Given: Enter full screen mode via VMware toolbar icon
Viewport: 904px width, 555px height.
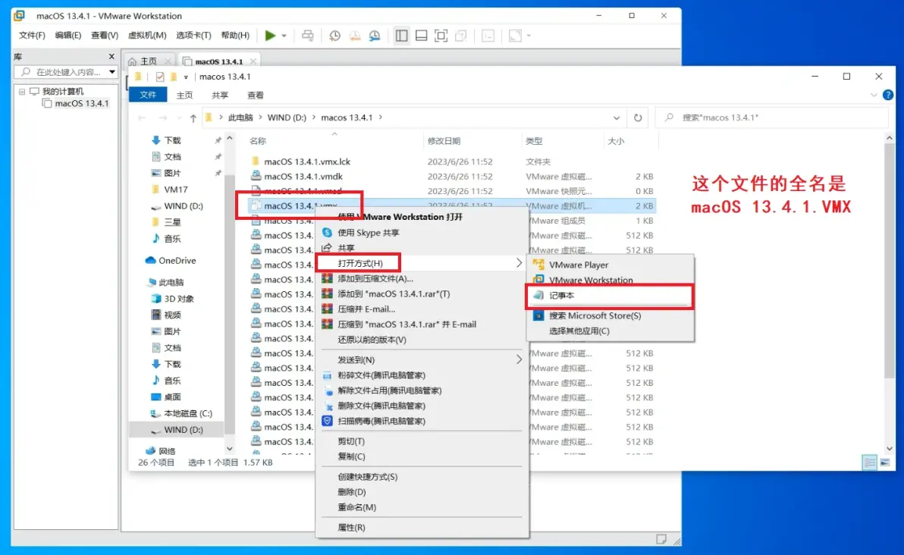Looking at the screenshot, I should [x=441, y=36].
